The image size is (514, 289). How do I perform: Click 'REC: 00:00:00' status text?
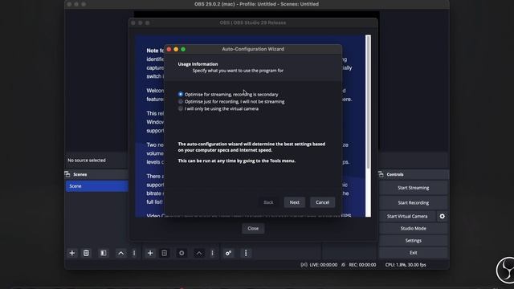click(x=362, y=265)
